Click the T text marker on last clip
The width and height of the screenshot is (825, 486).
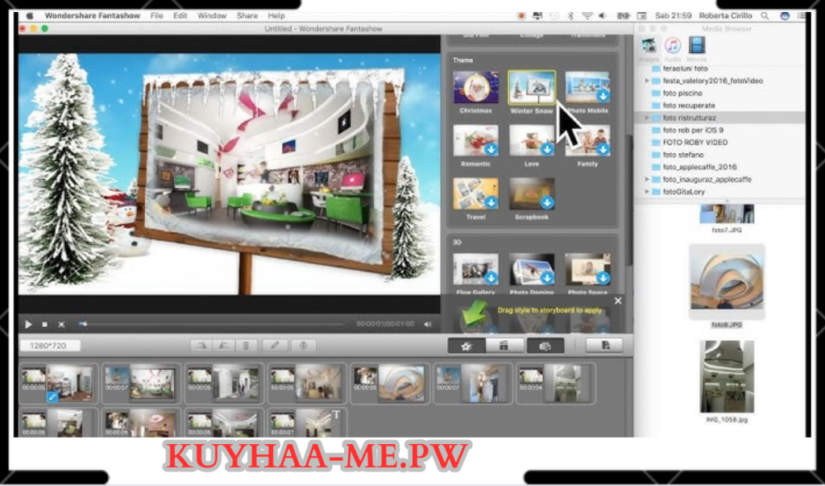click(x=336, y=415)
